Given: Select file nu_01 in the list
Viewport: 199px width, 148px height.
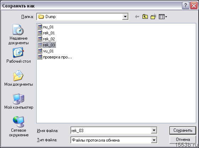Looking at the screenshot, I should (x=45, y=27).
